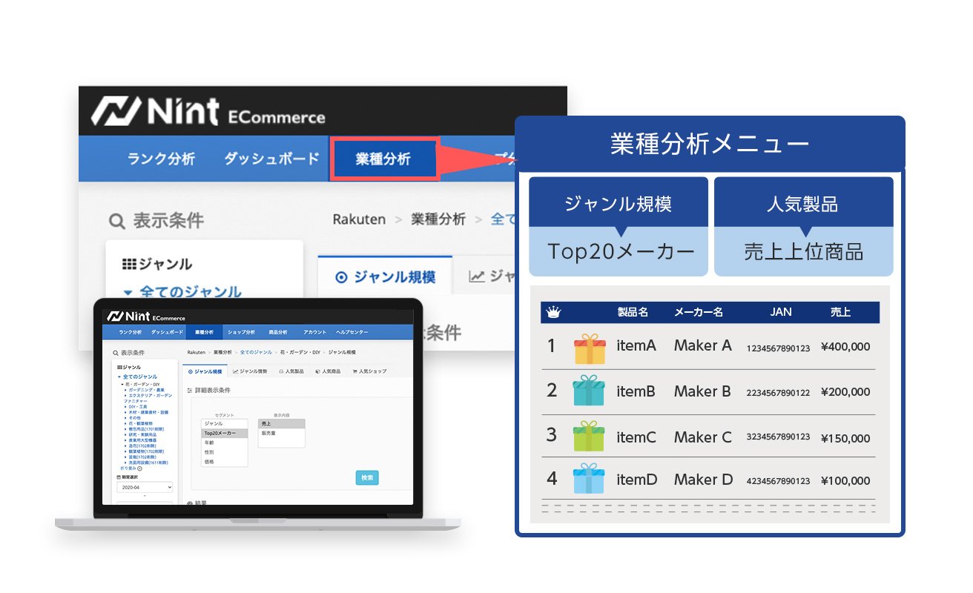Collapse the enlarged 全てのジャンル tree node

pos(128,292)
